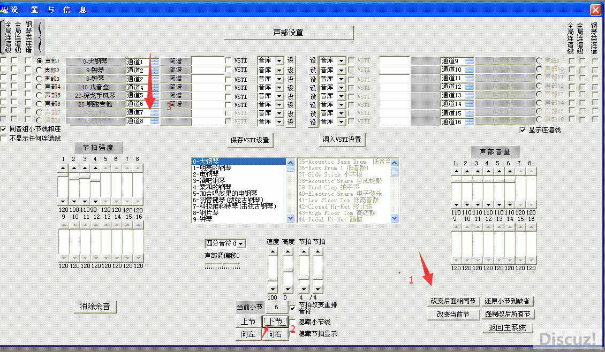Open the 音库 dropdown in the 通道12 row

click(x=341, y=88)
